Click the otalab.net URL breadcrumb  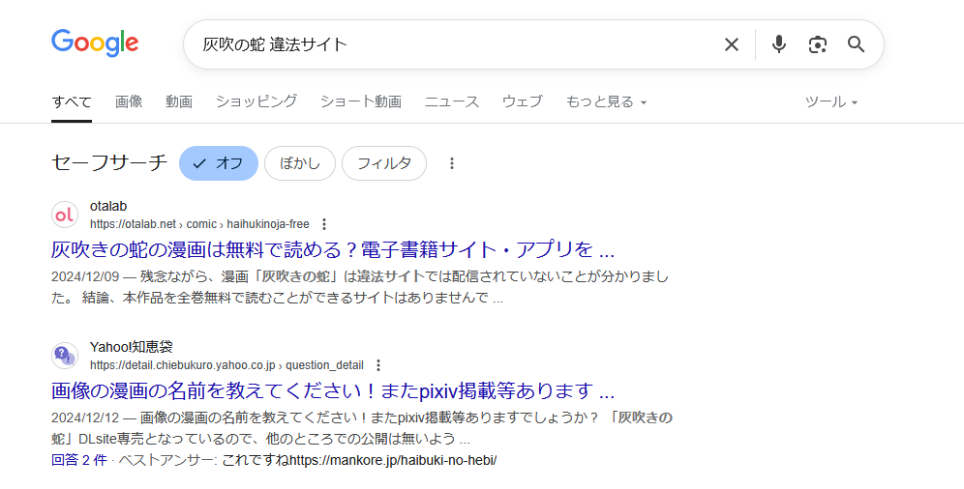point(199,224)
